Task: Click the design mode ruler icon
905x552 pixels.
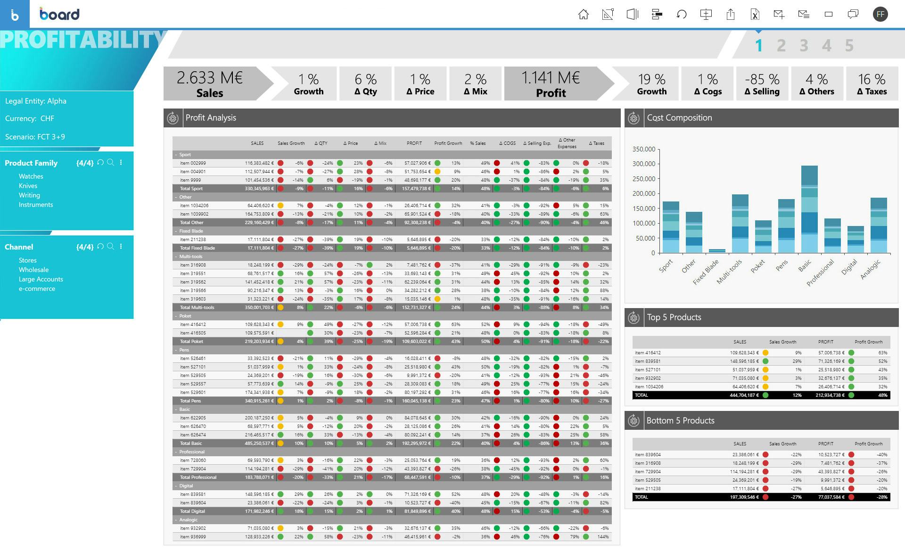Action: [608, 15]
